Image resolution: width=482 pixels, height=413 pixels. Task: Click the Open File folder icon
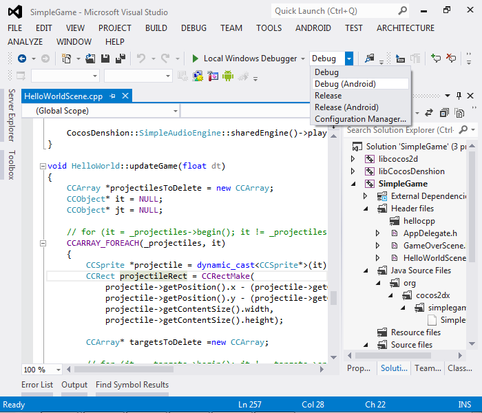click(90, 59)
